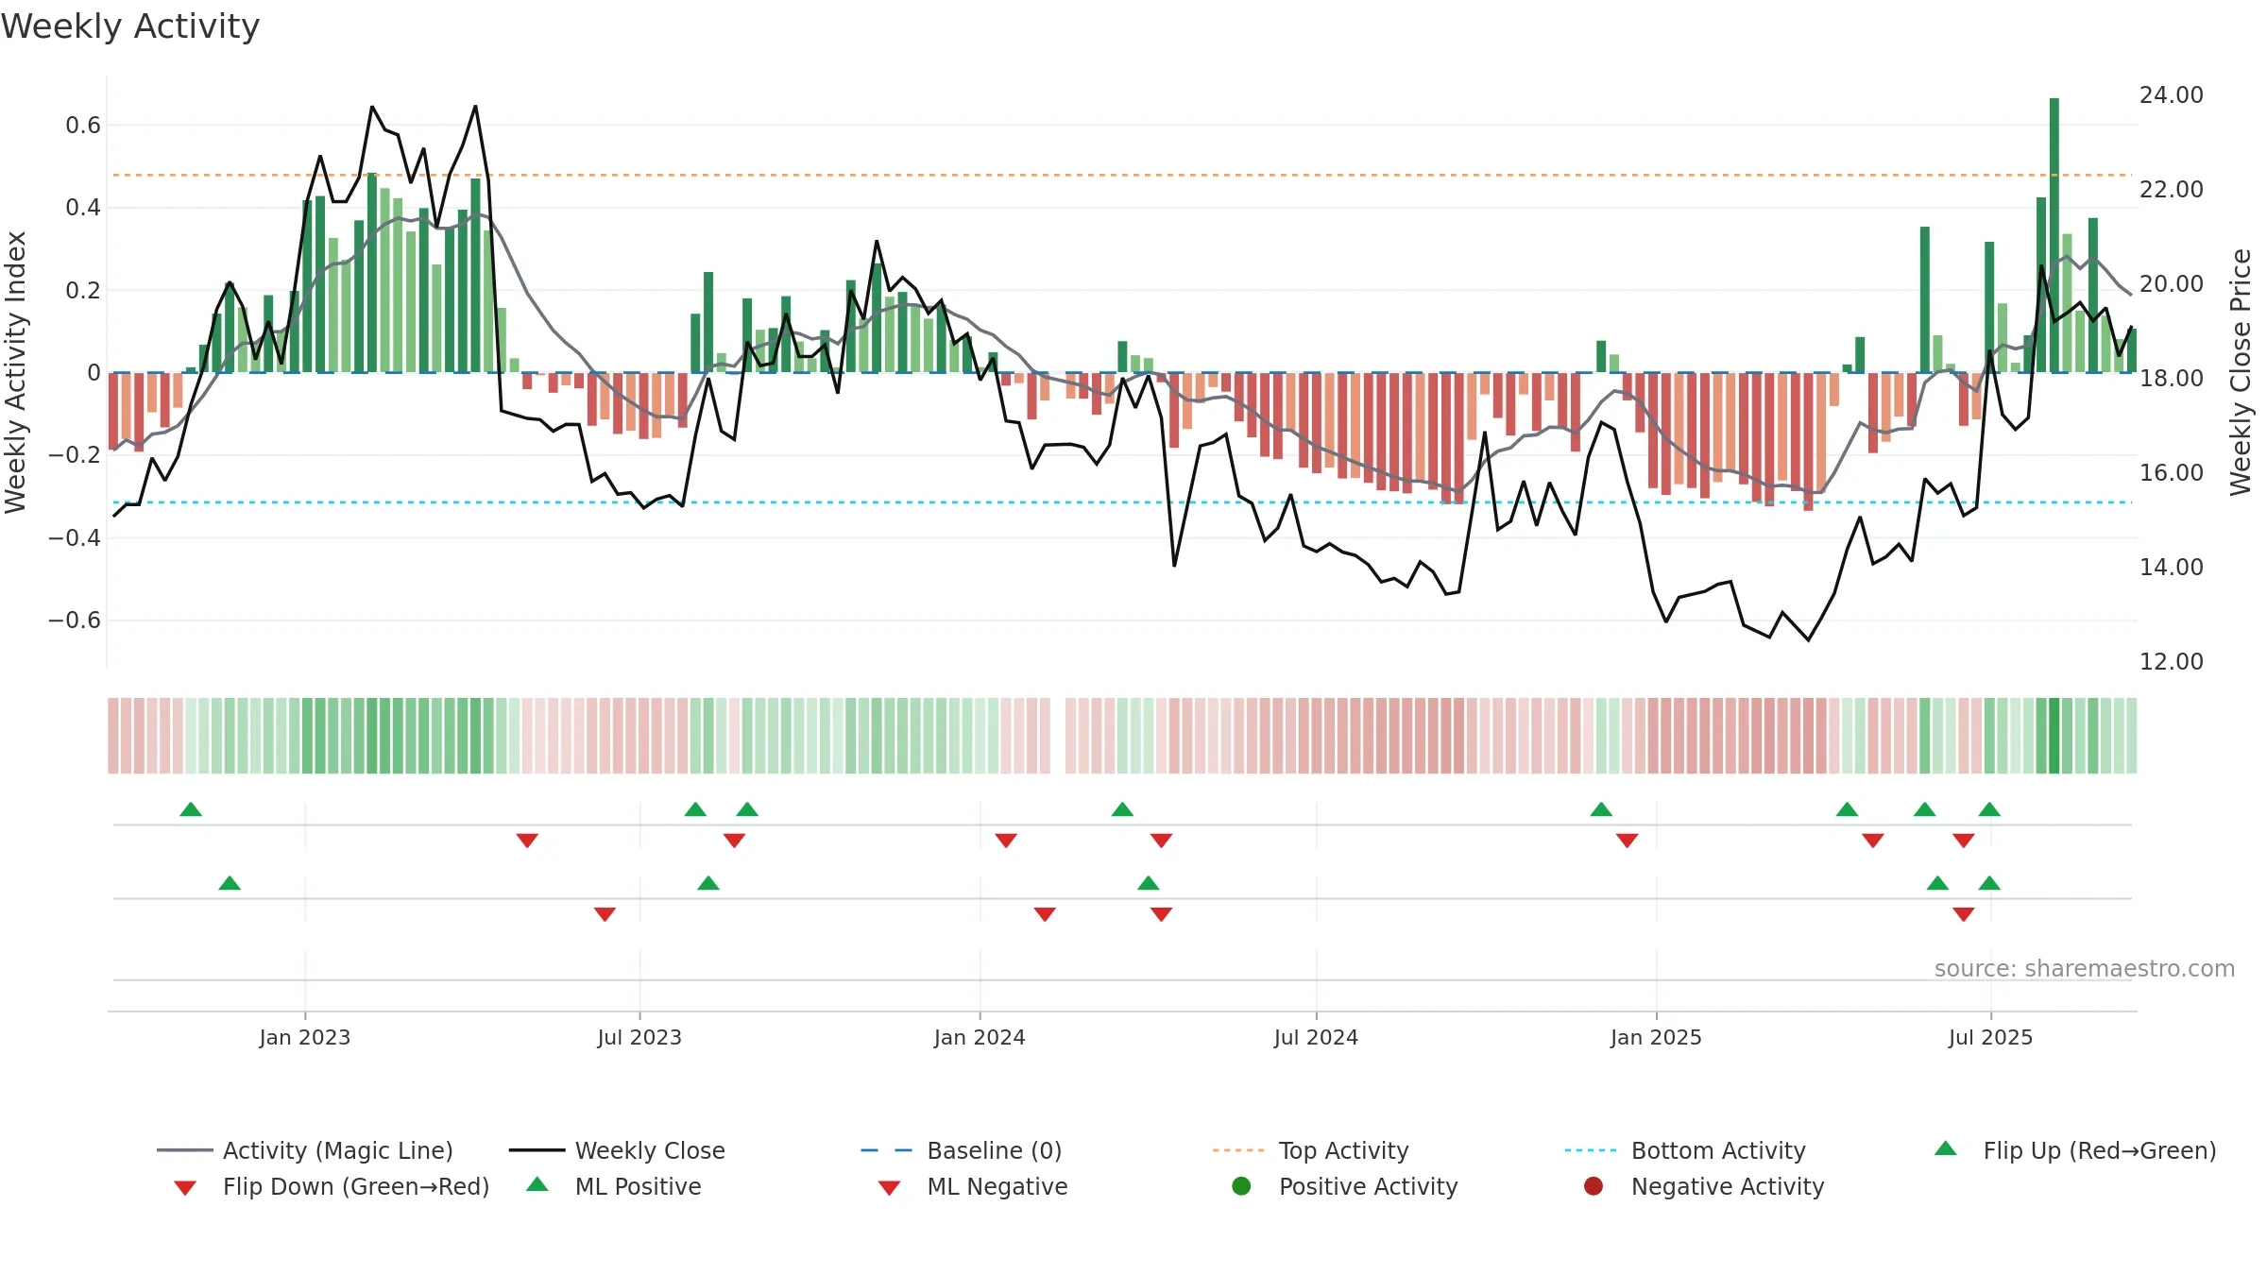Screen dimensions: 2267x1275
Task: Toggle the Activity (Magic Line) legend entry
Action: click(x=305, y=1150)
